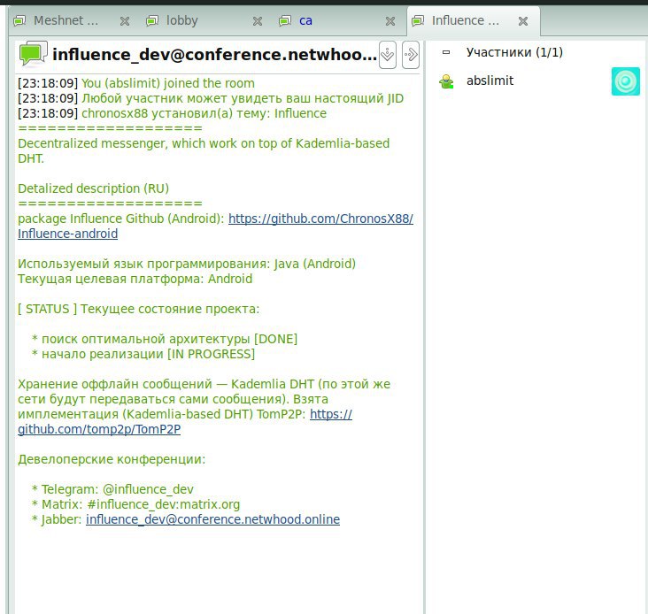The image size is (648, 614).
Task: Click the 'начало реализации [IN PROGRESS]' line
Action: pos(143,354)
